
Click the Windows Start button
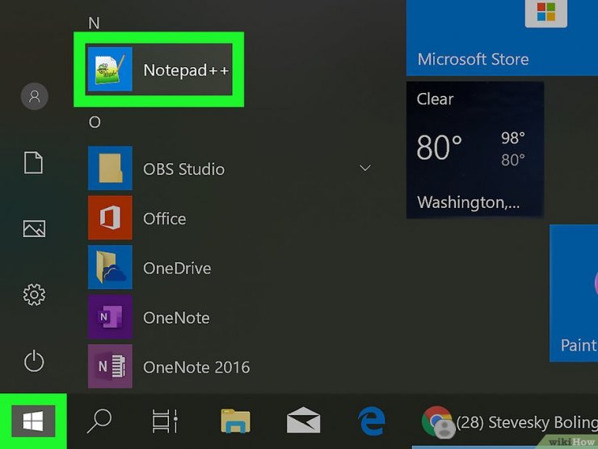33,421
